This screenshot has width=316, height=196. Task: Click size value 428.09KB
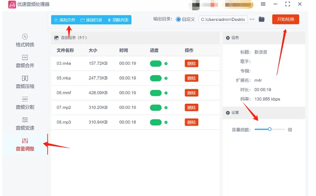point(98,93)
